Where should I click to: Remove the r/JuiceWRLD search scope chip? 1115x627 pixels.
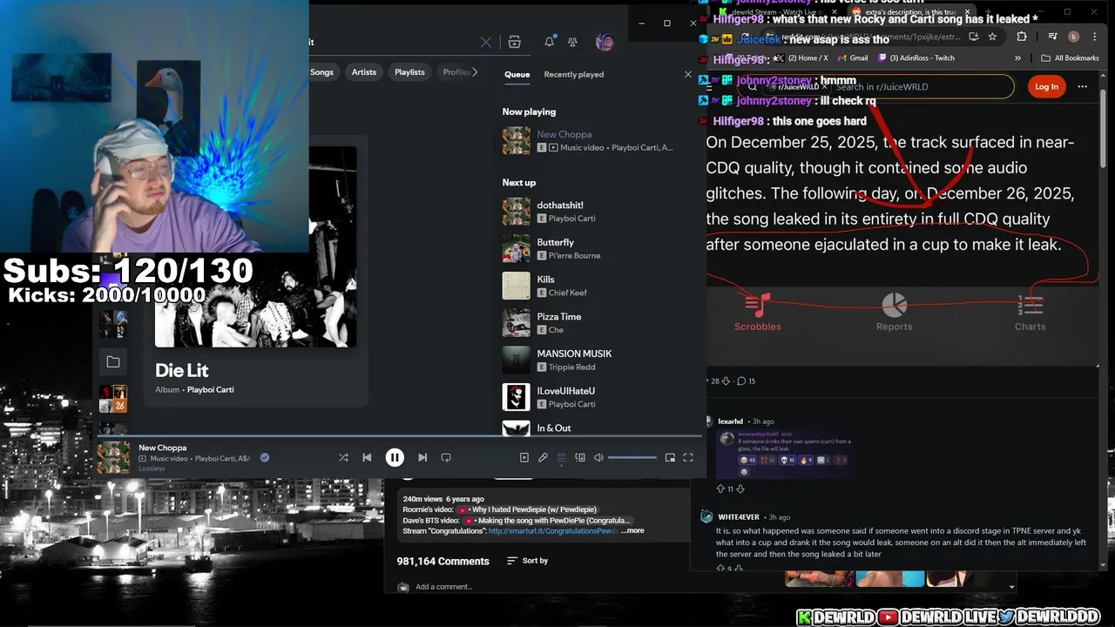point(824,87)
